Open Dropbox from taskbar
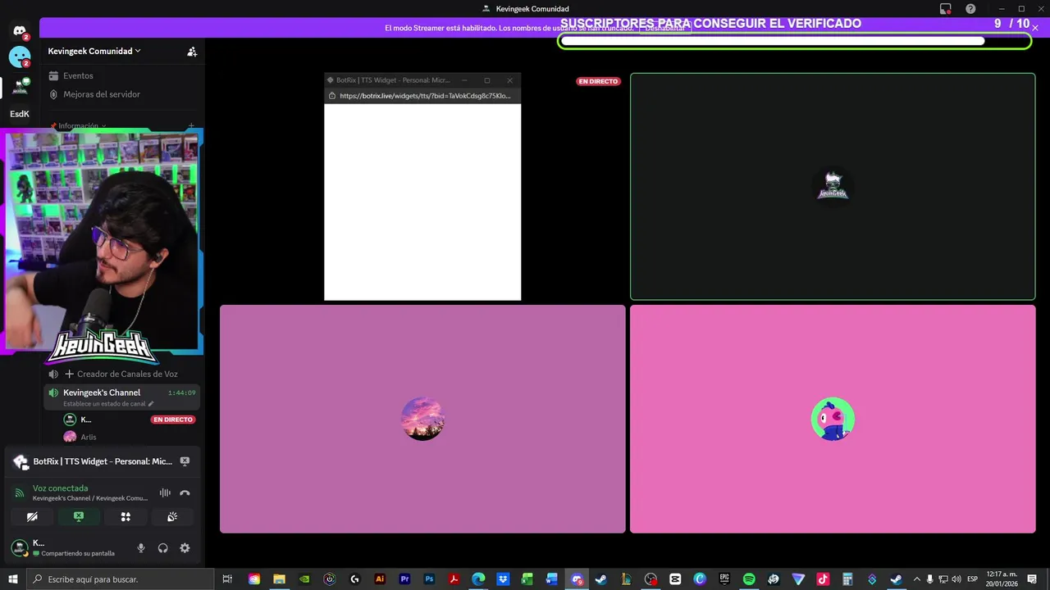This screenshot has height=590, width=1050. pos(503,579)
